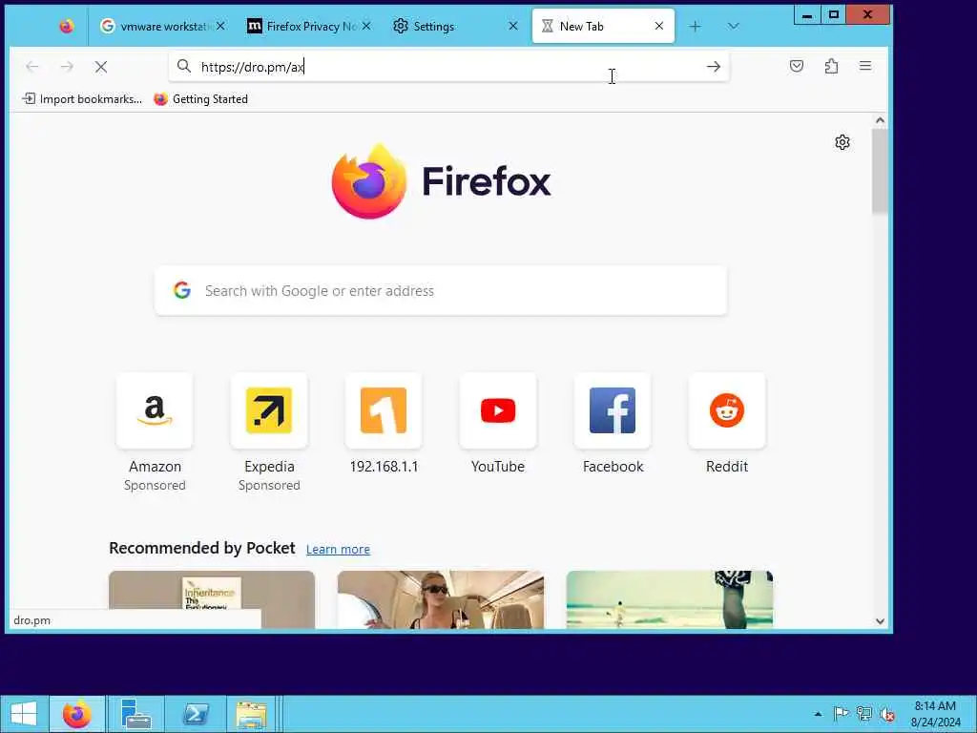The image size is (977, 733).
Task: Open the Firefox application menu
Action: point(865,66)
